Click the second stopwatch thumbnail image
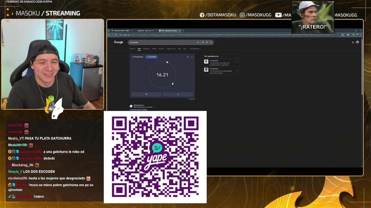Image resolution: width=371 pixels, height=208 pixels. coord(206,70)
